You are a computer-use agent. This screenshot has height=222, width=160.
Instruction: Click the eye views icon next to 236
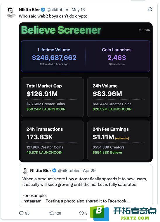tap(141, 30)
